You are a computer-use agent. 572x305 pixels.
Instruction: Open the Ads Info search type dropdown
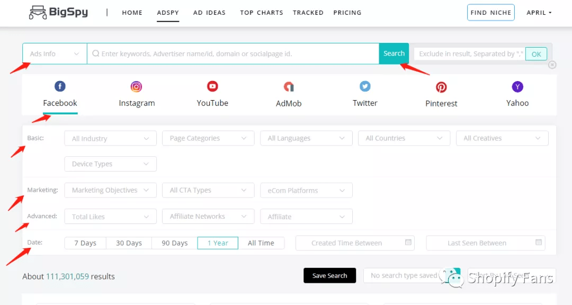[55, 53]
